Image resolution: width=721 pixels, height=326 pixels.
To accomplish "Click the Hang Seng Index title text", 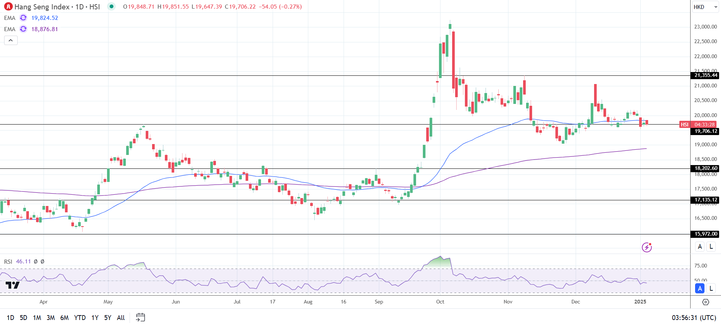I will click(x=42, y=7).
